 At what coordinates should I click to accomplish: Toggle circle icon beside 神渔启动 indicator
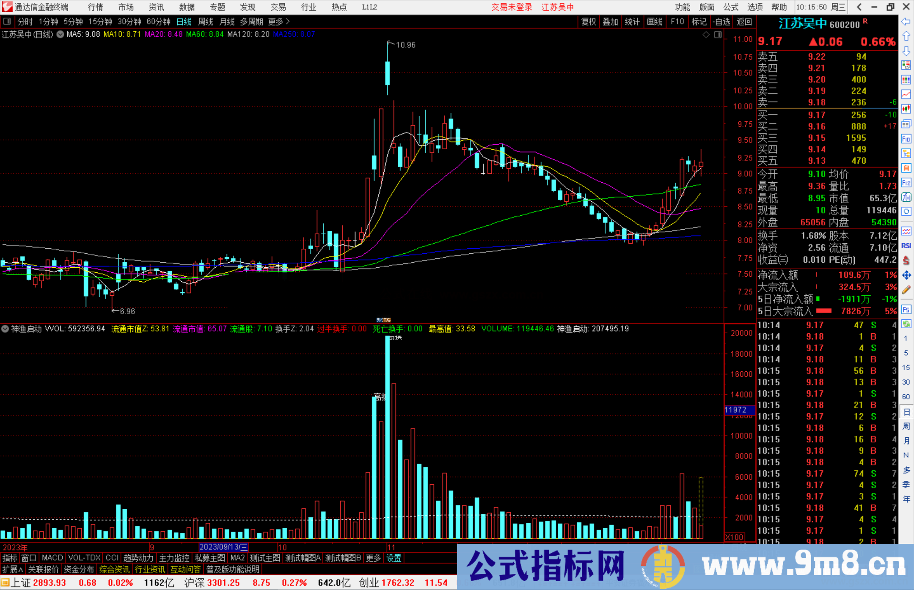pyautogui.click(x=6, y=329)
